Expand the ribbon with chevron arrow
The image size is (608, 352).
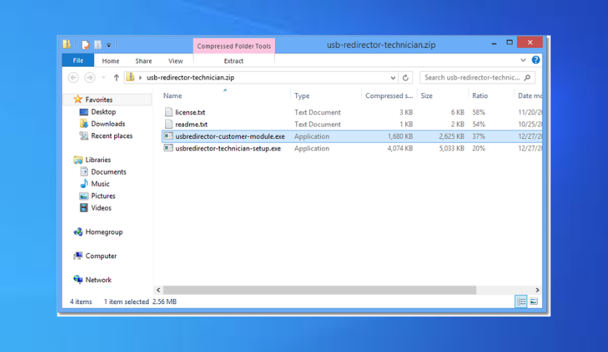[523, 60]
